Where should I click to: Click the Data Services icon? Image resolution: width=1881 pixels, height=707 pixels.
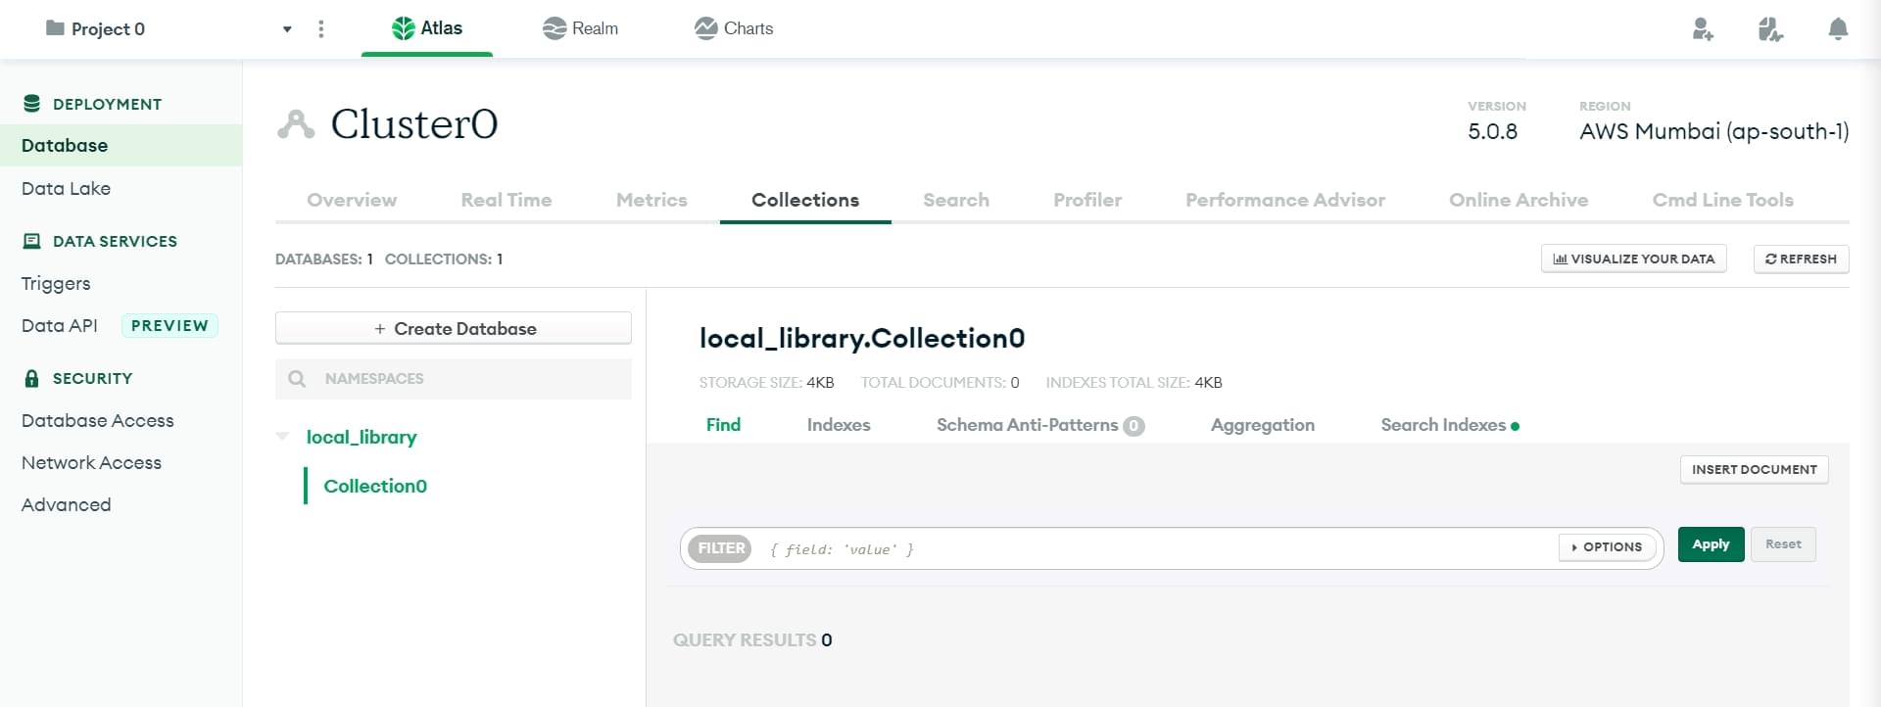point(32,241)
